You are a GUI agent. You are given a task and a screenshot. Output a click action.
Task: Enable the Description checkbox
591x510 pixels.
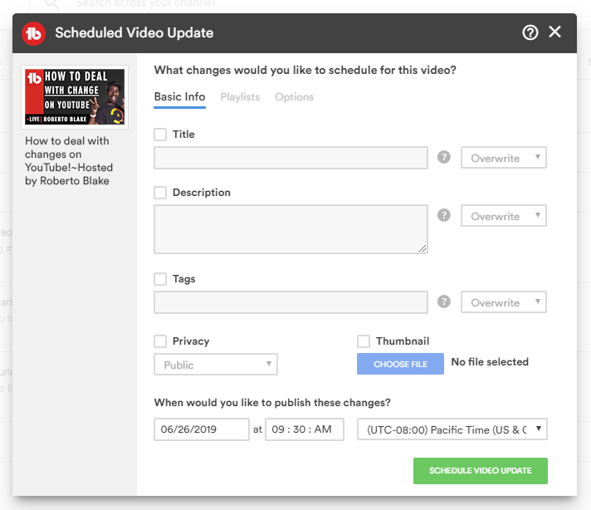coord(161,193)
